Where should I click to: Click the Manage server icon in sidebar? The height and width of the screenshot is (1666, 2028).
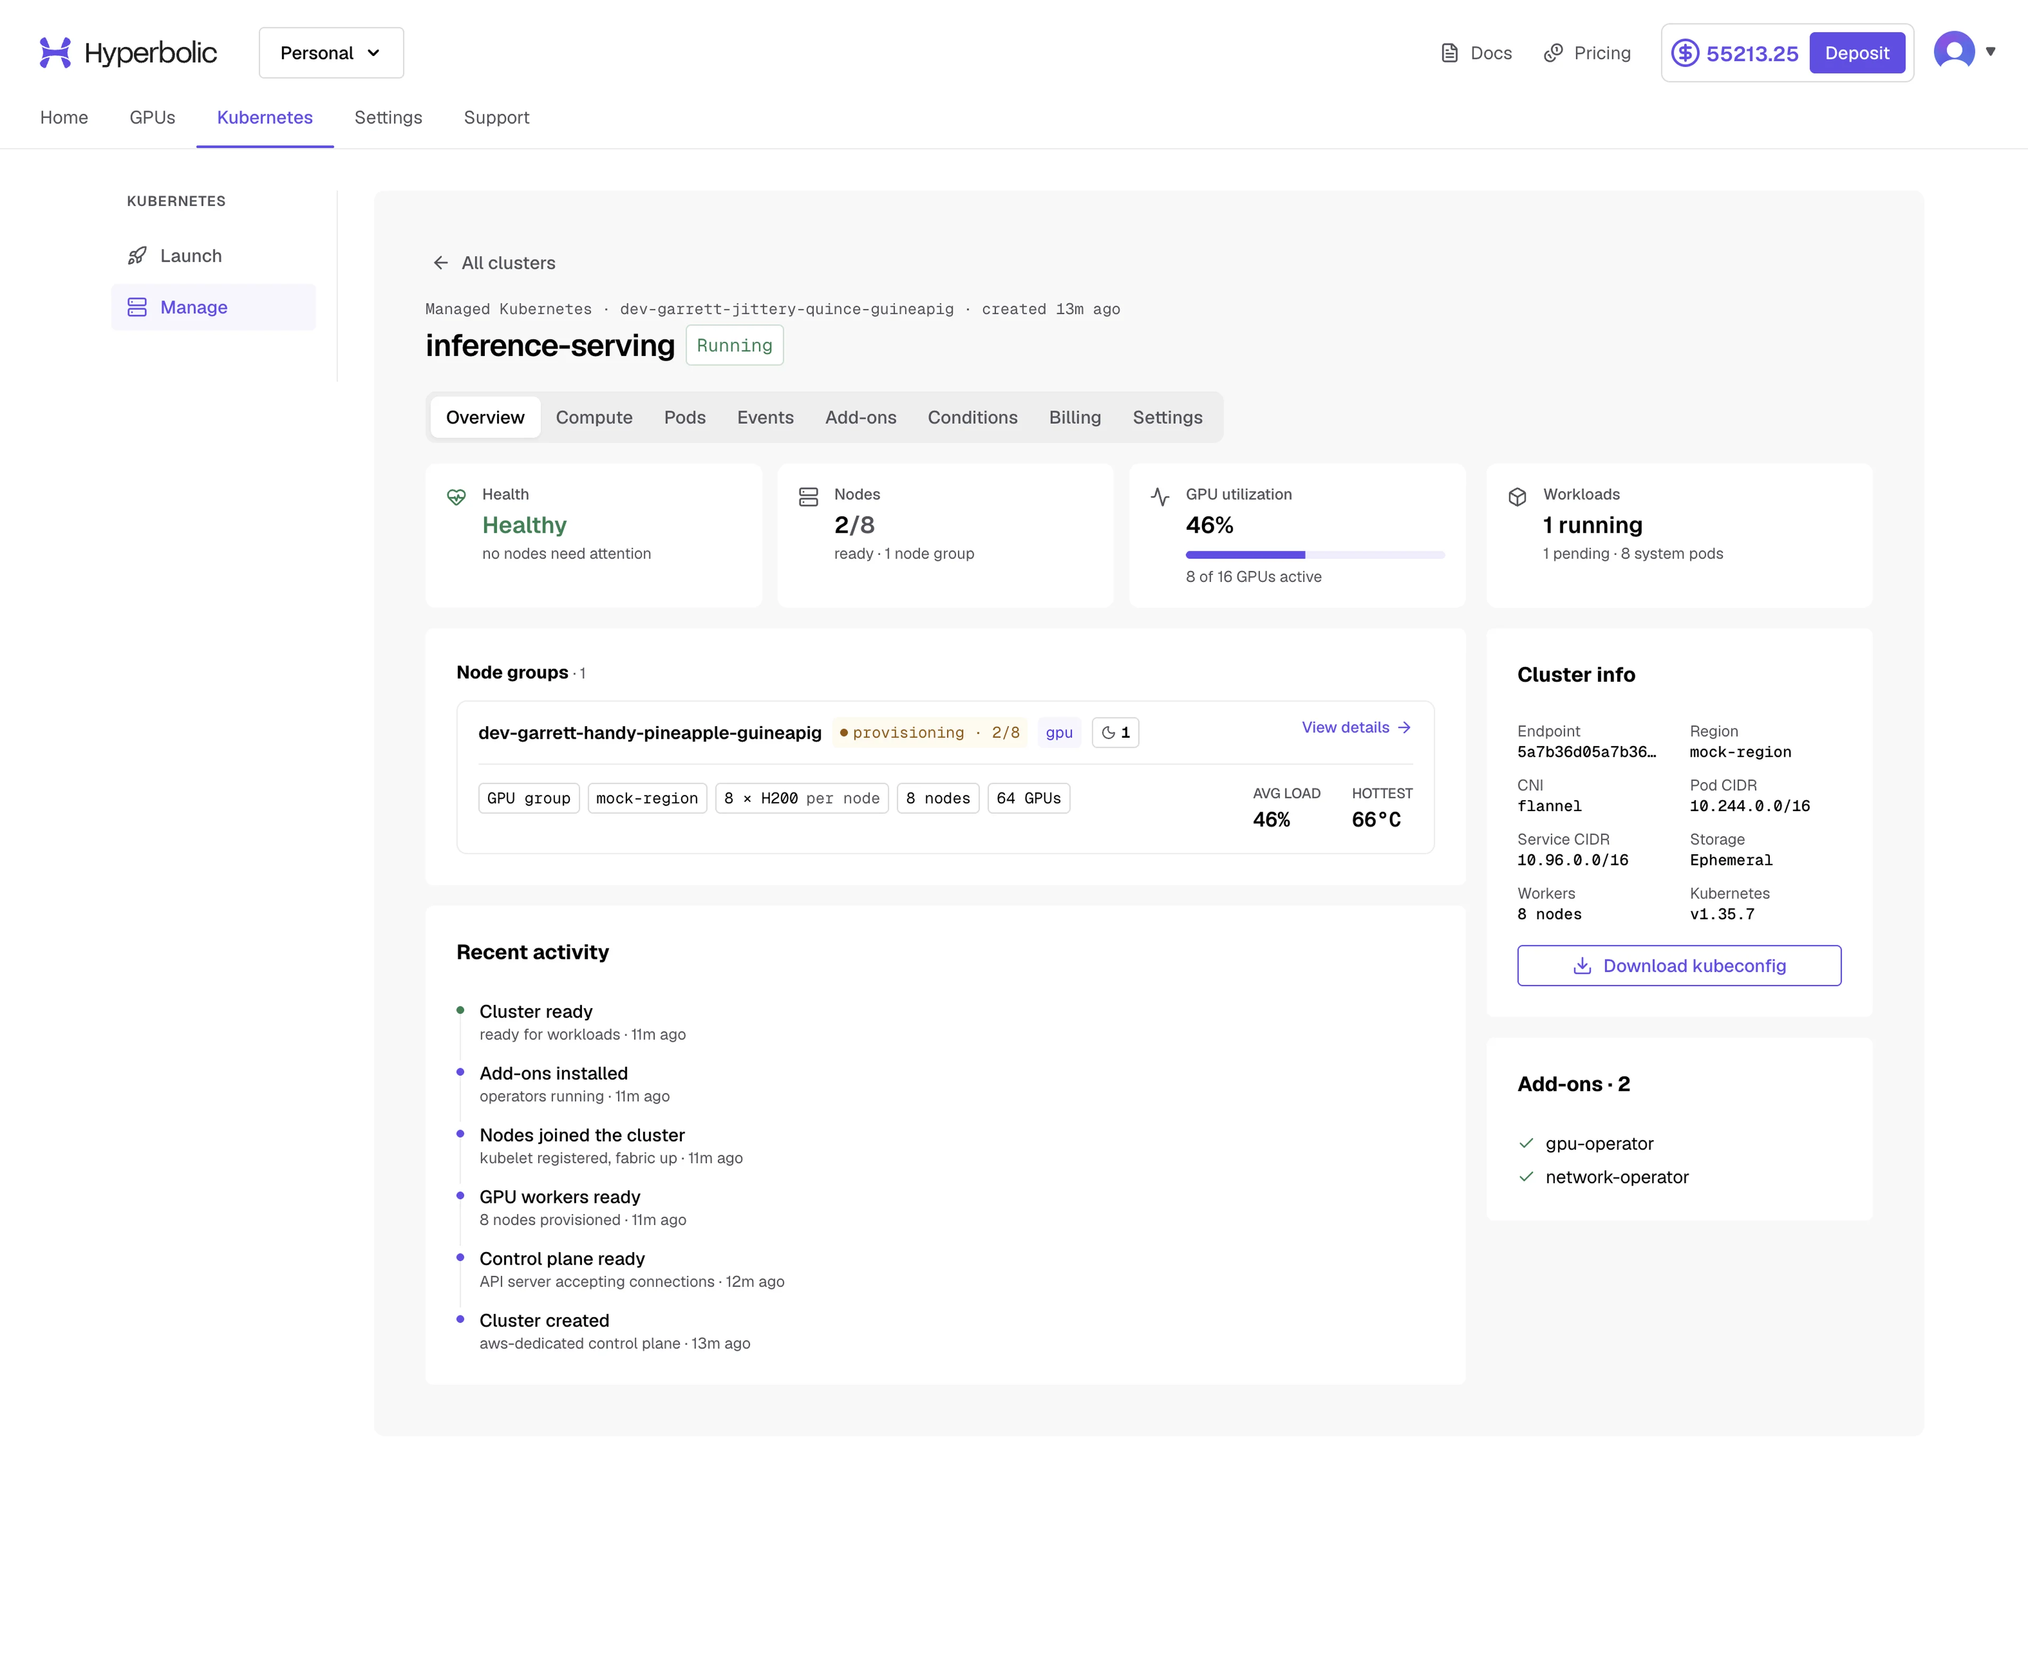click(137, 307)
